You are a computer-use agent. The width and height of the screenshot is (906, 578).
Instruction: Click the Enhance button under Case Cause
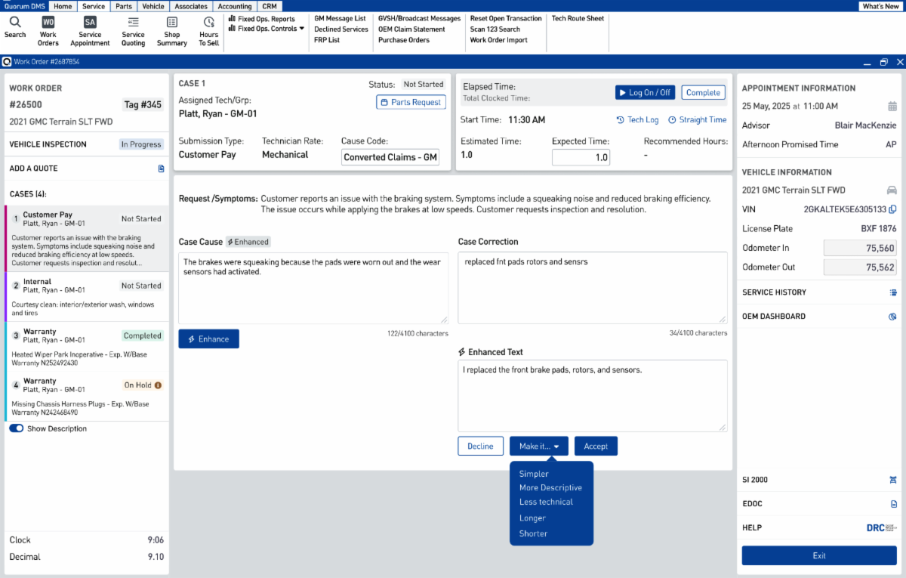(x=208, y=338)
